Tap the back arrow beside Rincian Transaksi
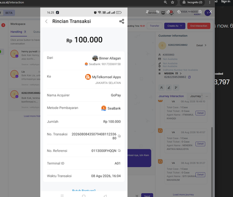 pos(46,21)
